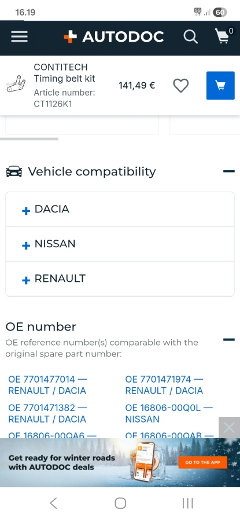The width and height of the screenshot is (240, 521).
Task: Tap the timing belt kit thumbnail
Action: [16, 84]
